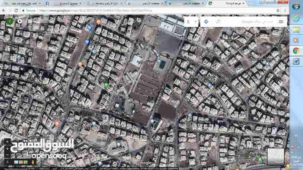Viewport: 303px width, 170px height.
Task: Select the green pin near the map center
Action: pos(106,85)
